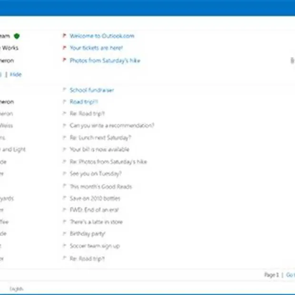Clear red flag on Photos from Saturday's hike
The image size is (295, 295).
pos(64,60)
